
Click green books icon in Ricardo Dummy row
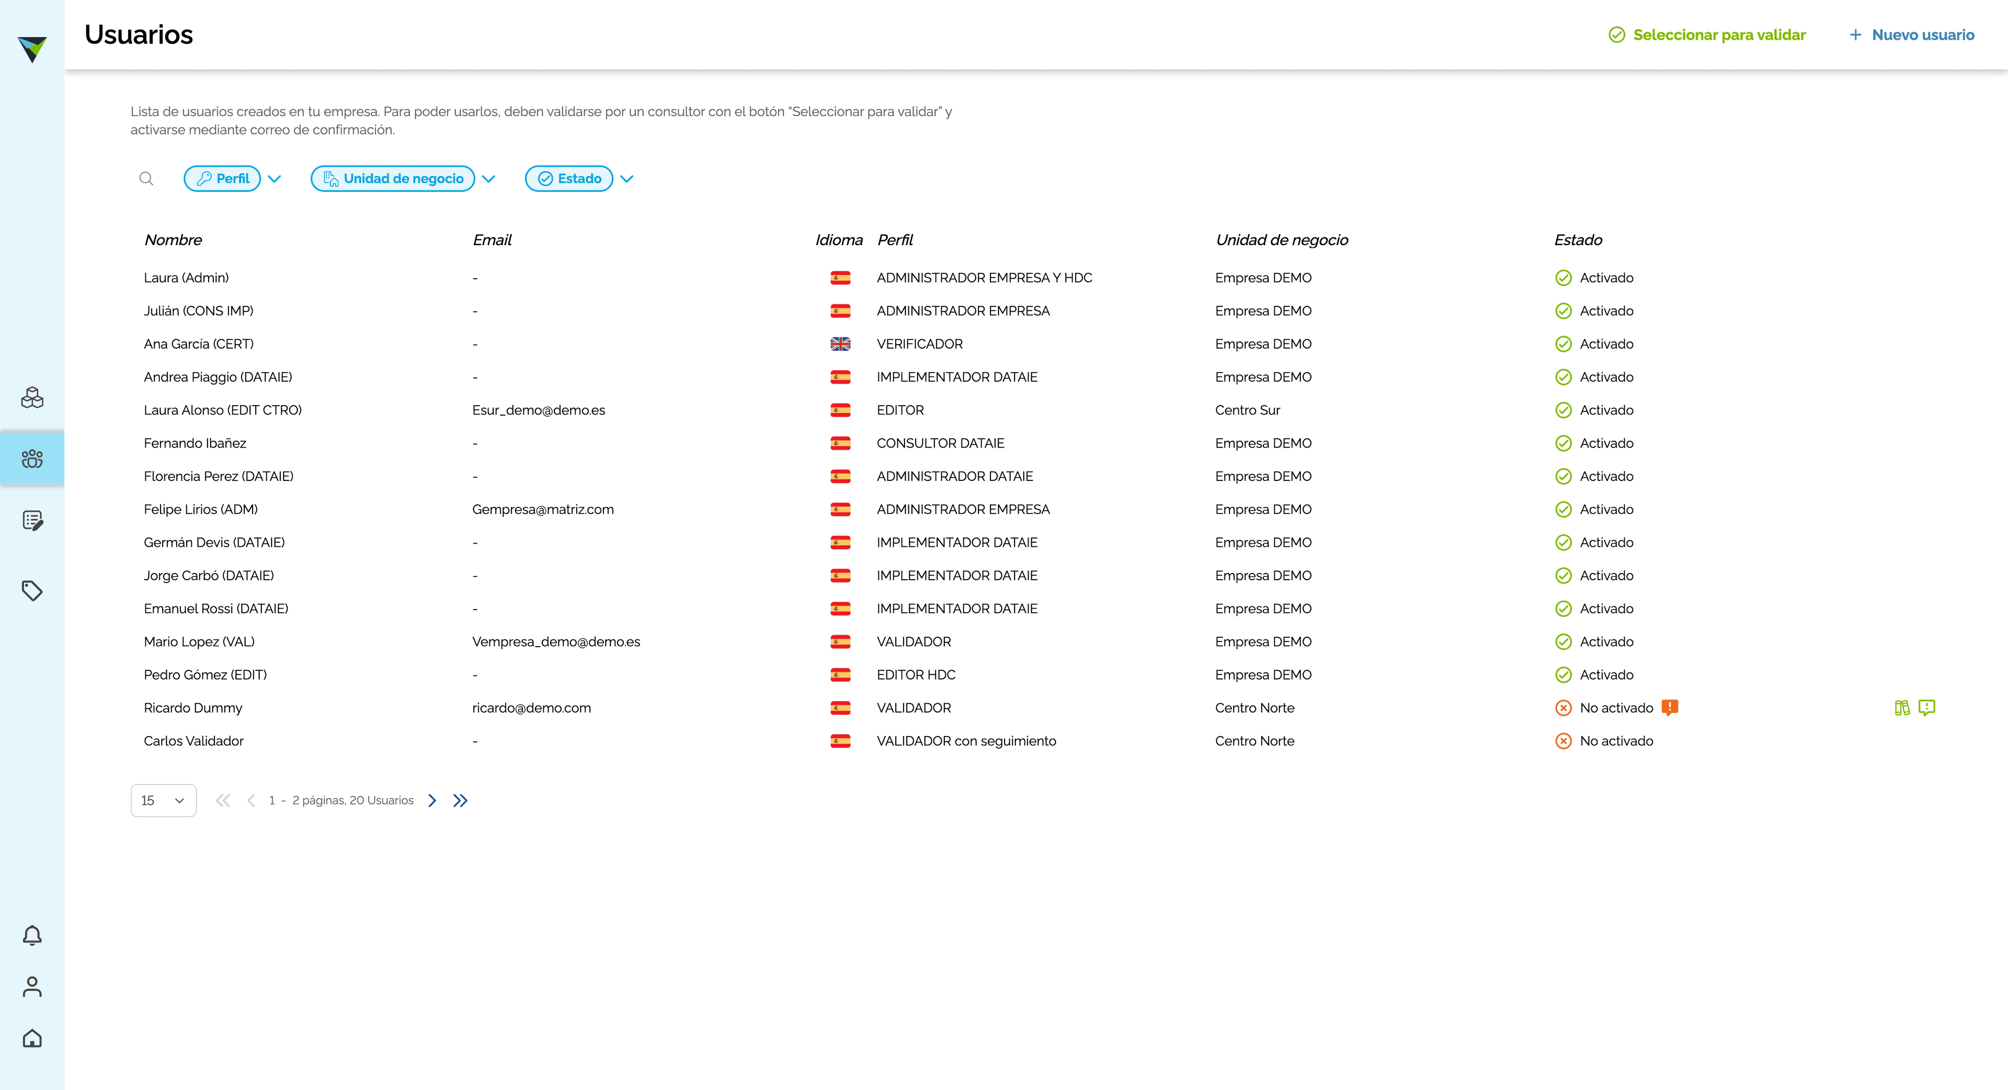coord(1902,707)
